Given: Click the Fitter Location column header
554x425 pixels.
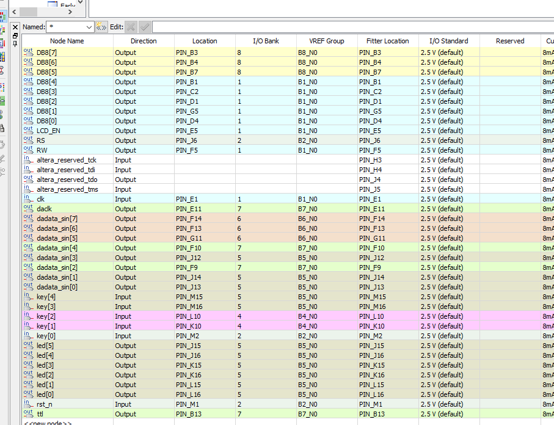Looking at the screenshot, I should pos(388,41).
